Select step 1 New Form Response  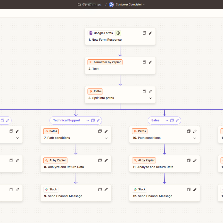coord(120,37)
